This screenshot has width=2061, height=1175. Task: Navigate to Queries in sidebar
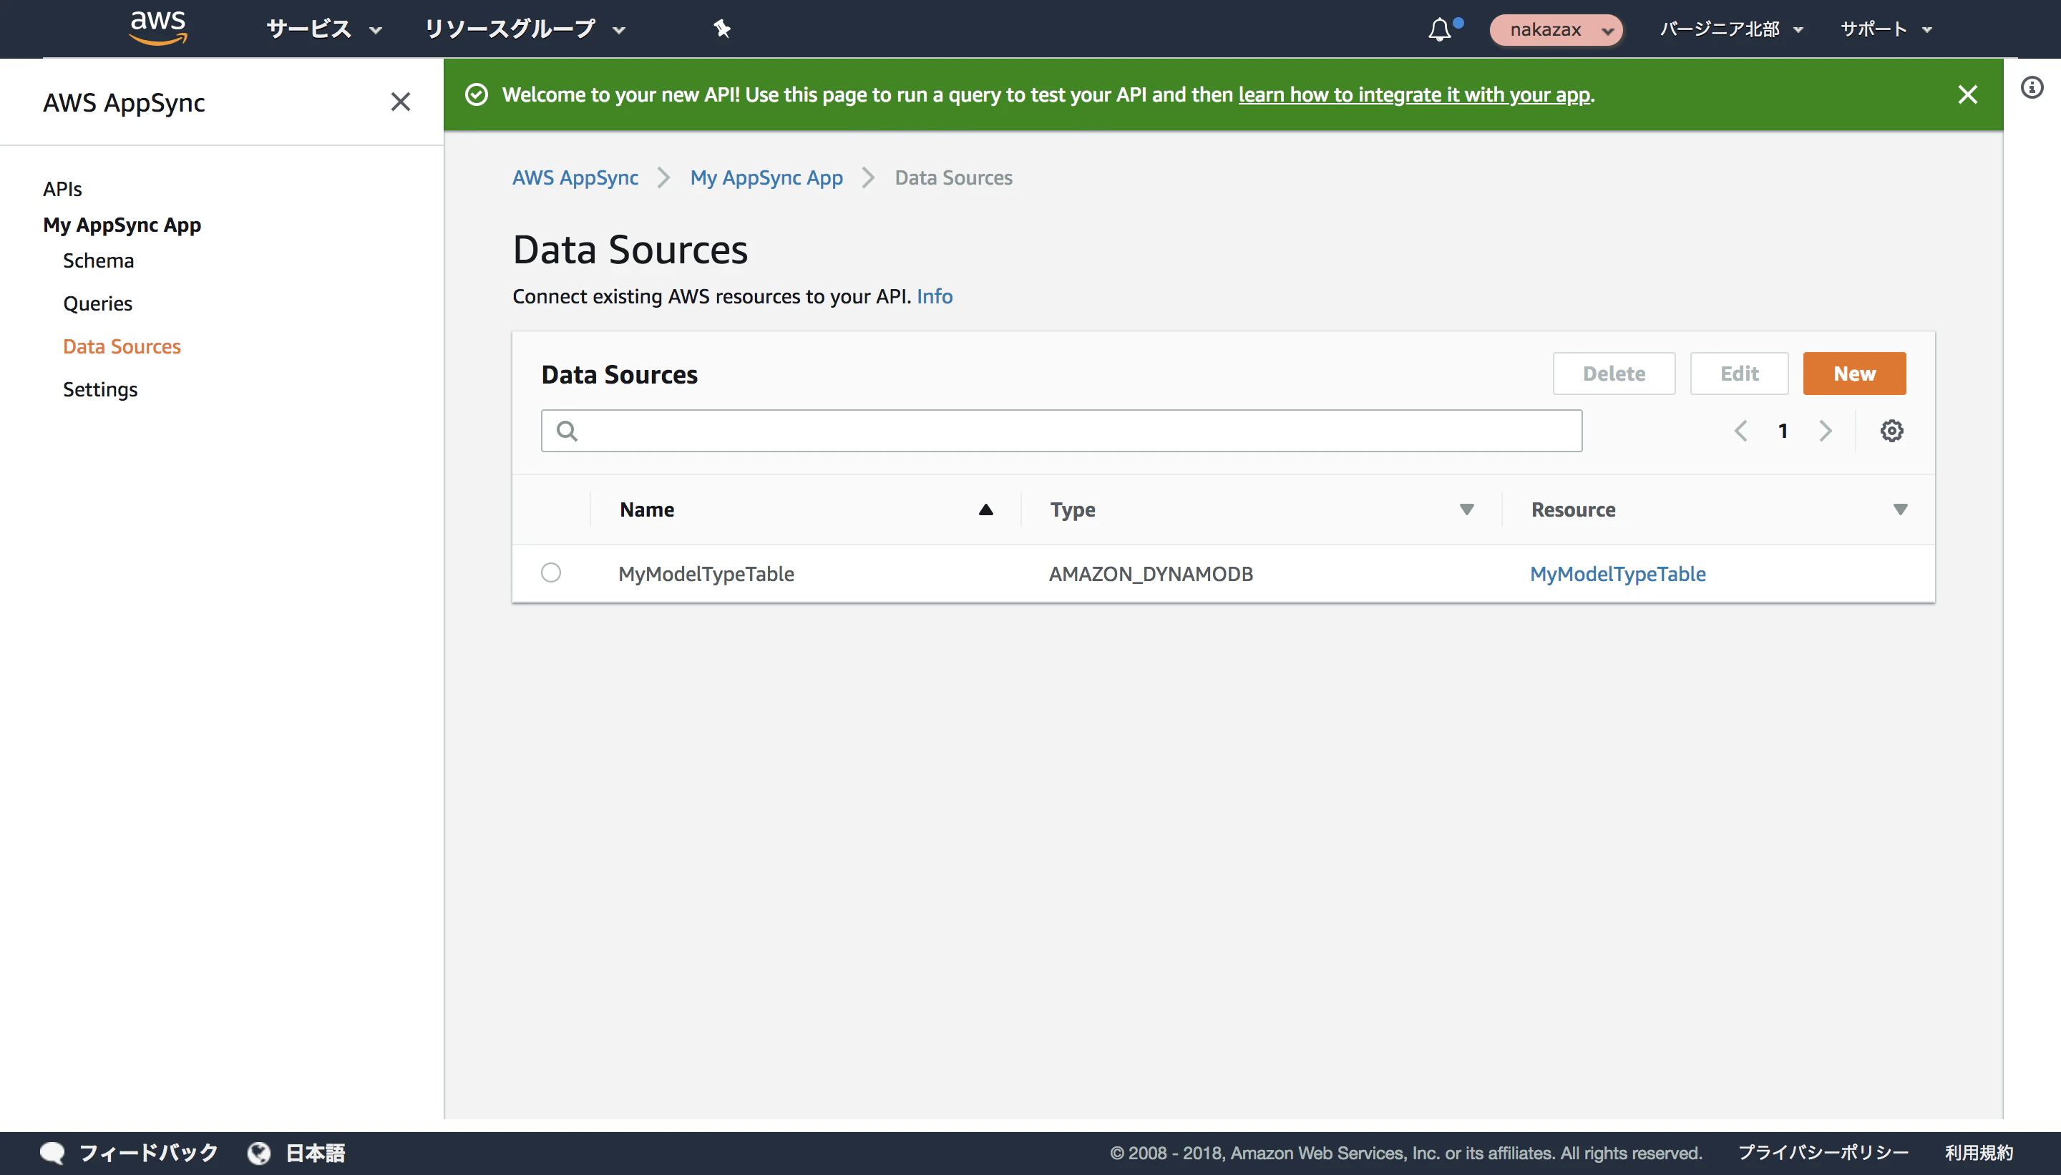[x=97, y=303]
